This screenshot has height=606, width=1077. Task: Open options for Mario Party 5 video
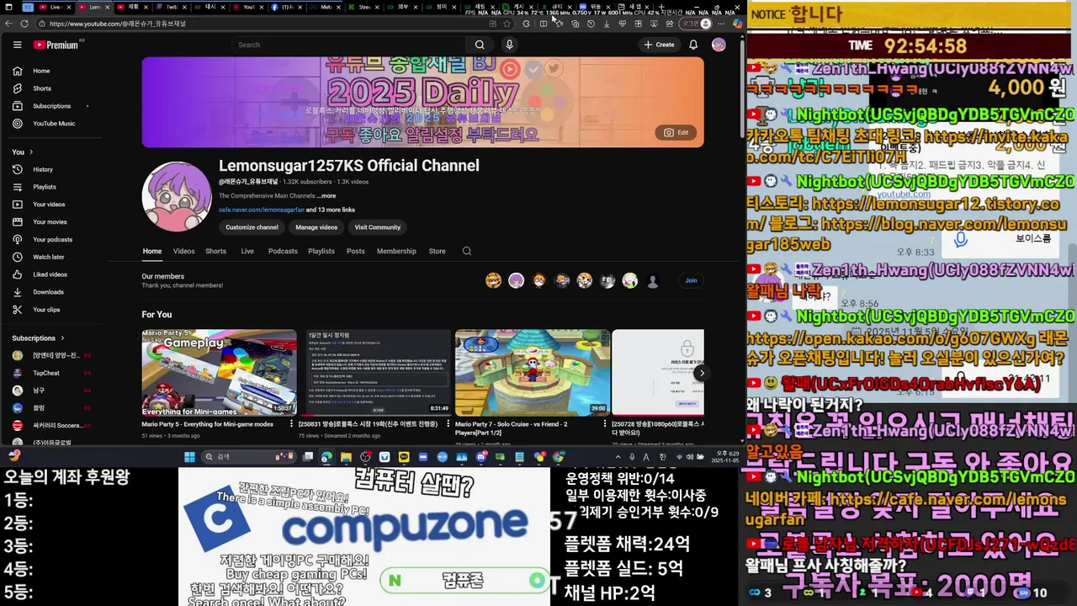pos(292,424)
